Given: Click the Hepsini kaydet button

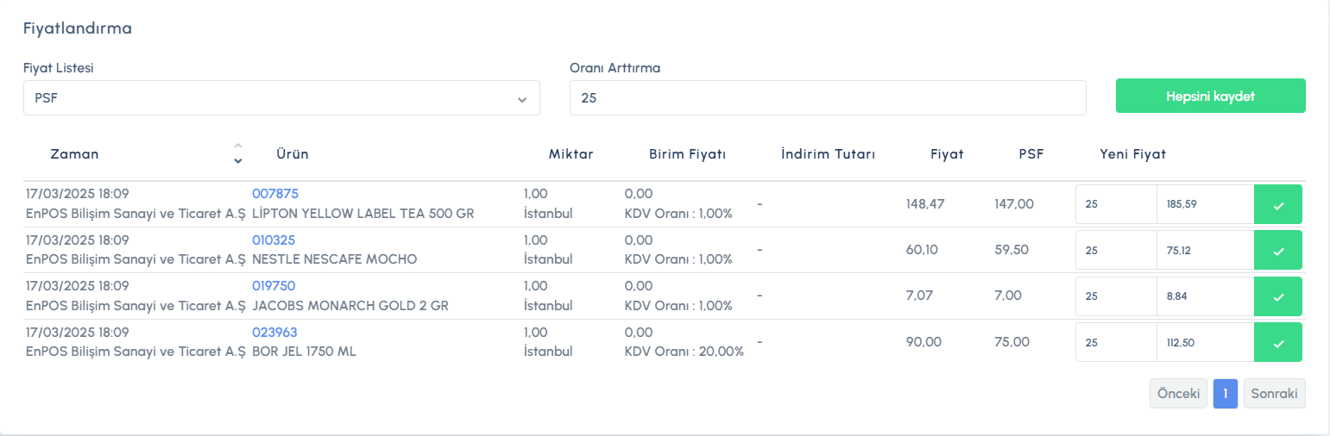Looking at the screenshot, I should click(x=1210, y=96).
